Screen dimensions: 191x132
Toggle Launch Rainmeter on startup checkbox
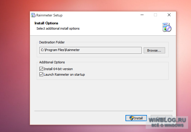(41, 75)
